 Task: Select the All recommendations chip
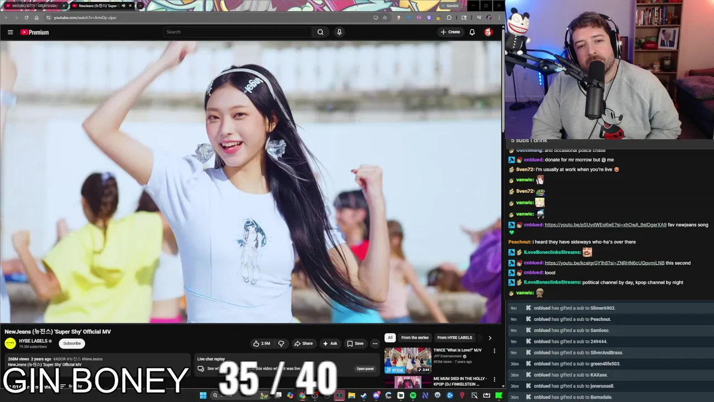[390, 337]
